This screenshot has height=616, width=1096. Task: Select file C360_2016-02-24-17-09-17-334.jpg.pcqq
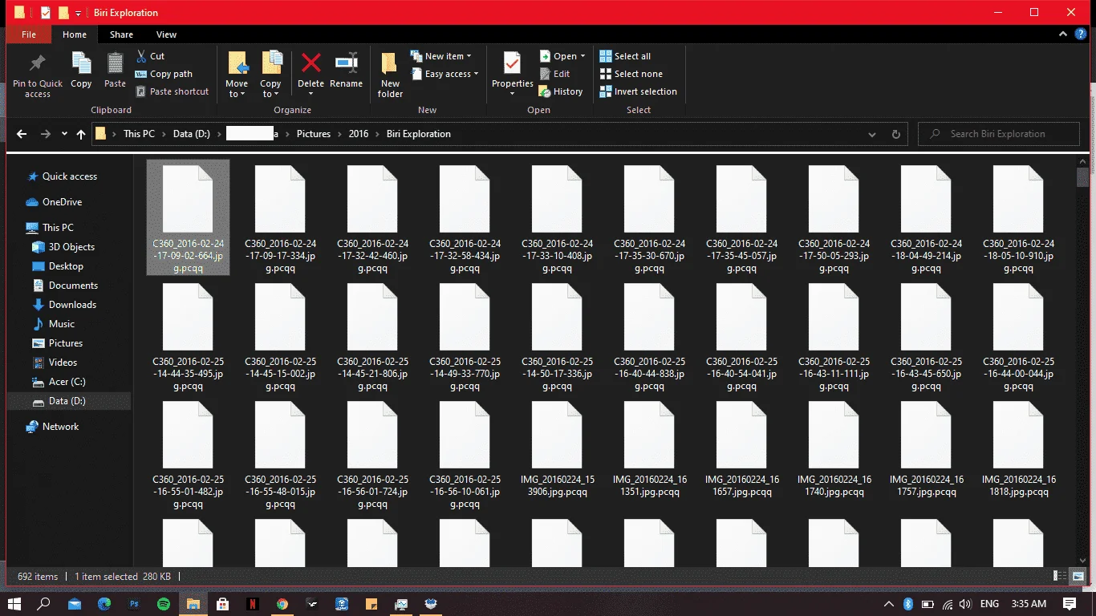pyautogui.click(x=280, y=218)
